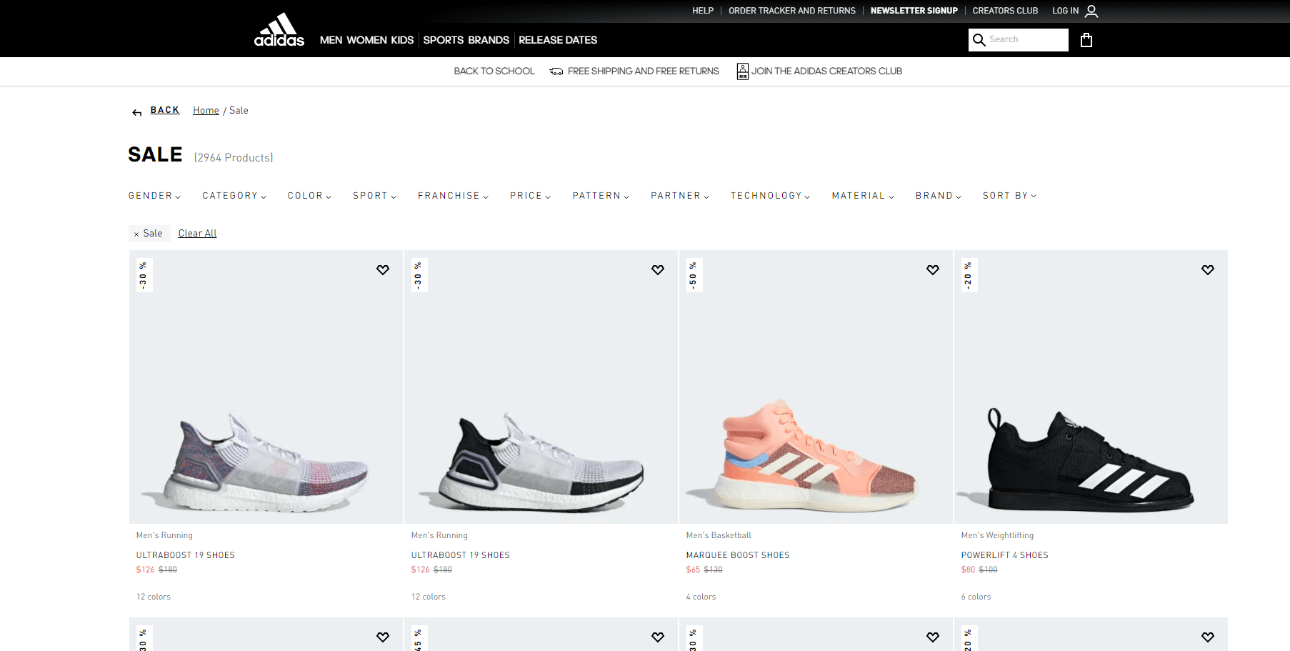The height and width of the screenshot is (651, 1290).
Task: Wishlist the black and white Ultraboost 19 shoes
Action: point(658,270)
